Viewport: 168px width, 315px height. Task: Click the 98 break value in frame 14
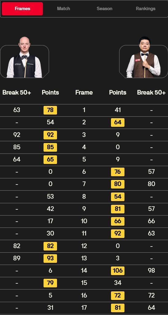coord(151,270)
